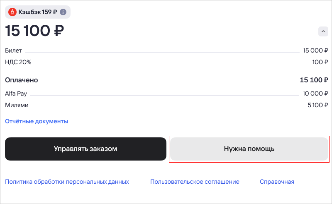Screen dimensions: 332x204
Task: Click the red Alfa-Bank logo icon
Action: coord(12,12)
